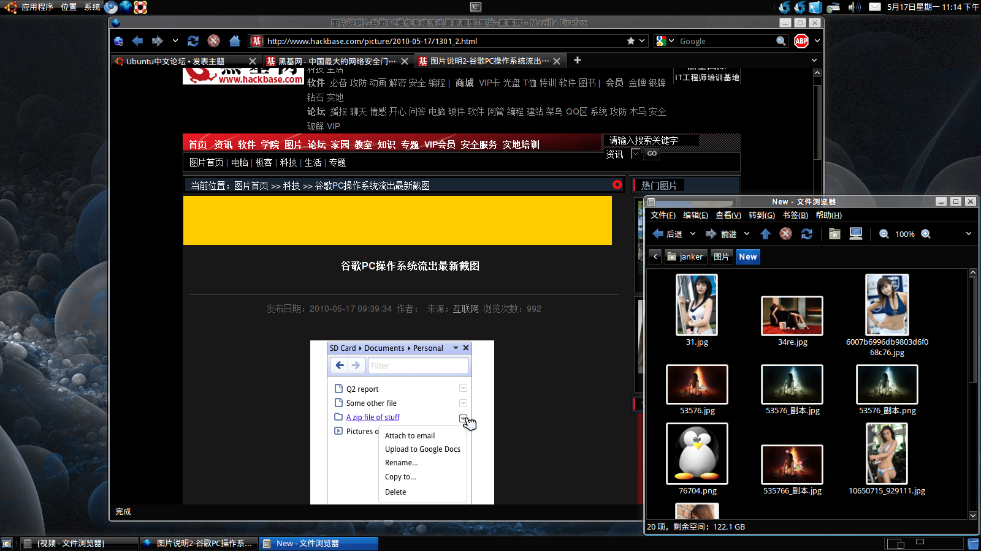Screen dimensions: 981x551
Task: Click file browser back (后退) button
Action: point(667,234)
